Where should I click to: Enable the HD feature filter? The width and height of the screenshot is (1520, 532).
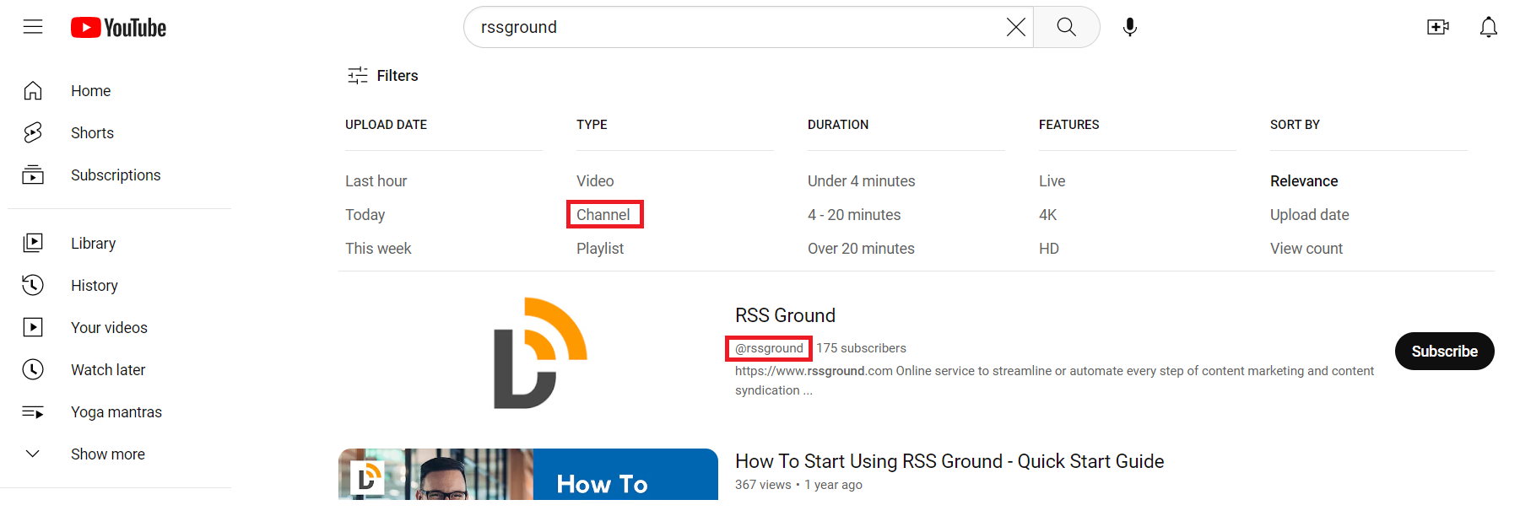pos(1049,248)
